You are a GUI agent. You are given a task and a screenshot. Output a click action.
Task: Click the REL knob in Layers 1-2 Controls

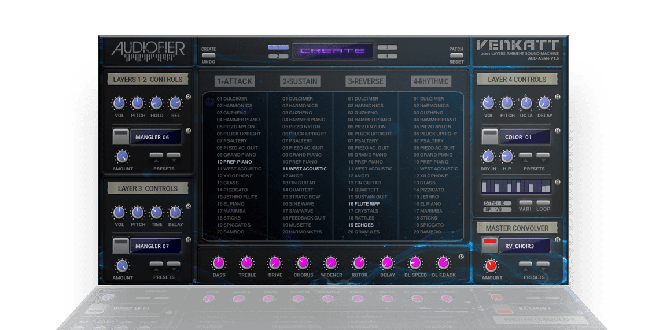pyautogui.click(x=175, y=103)
